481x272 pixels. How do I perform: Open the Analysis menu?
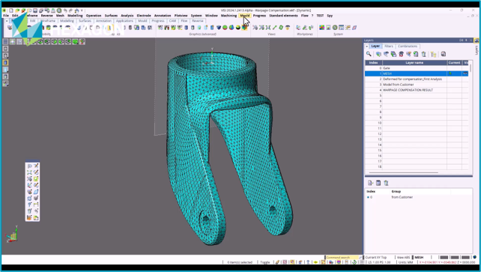pos(127,15)
